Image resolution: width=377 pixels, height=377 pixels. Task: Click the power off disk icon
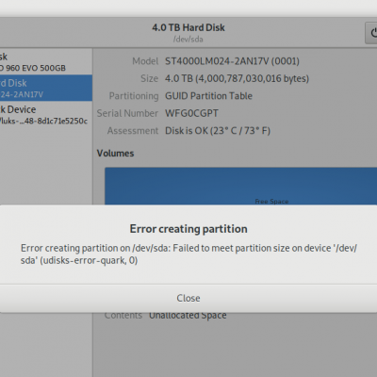(371, 33)
